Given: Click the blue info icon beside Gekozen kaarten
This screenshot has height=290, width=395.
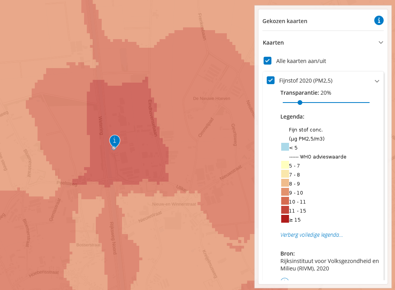Looking at the screenshot, I should pyautogui.click(x=379, y=21).
